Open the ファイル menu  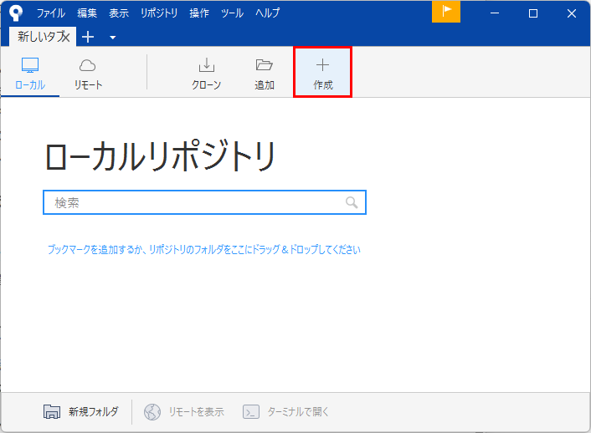coord(50,13)
